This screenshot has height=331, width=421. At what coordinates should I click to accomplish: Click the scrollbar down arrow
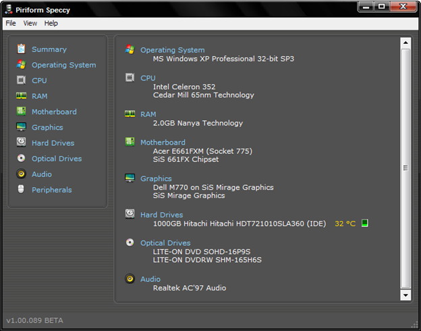click(405, 295)
